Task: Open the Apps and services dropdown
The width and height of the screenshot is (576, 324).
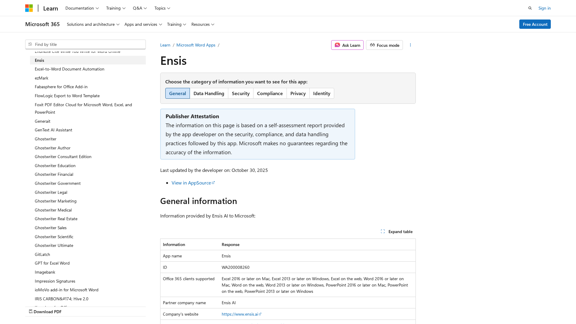Action: [143, 24]
